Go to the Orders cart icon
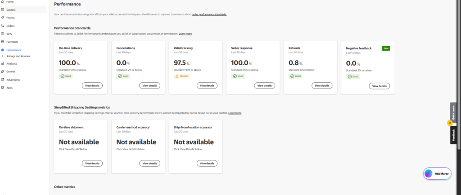Screen dimensions: 461x195 tap(3, 26)
